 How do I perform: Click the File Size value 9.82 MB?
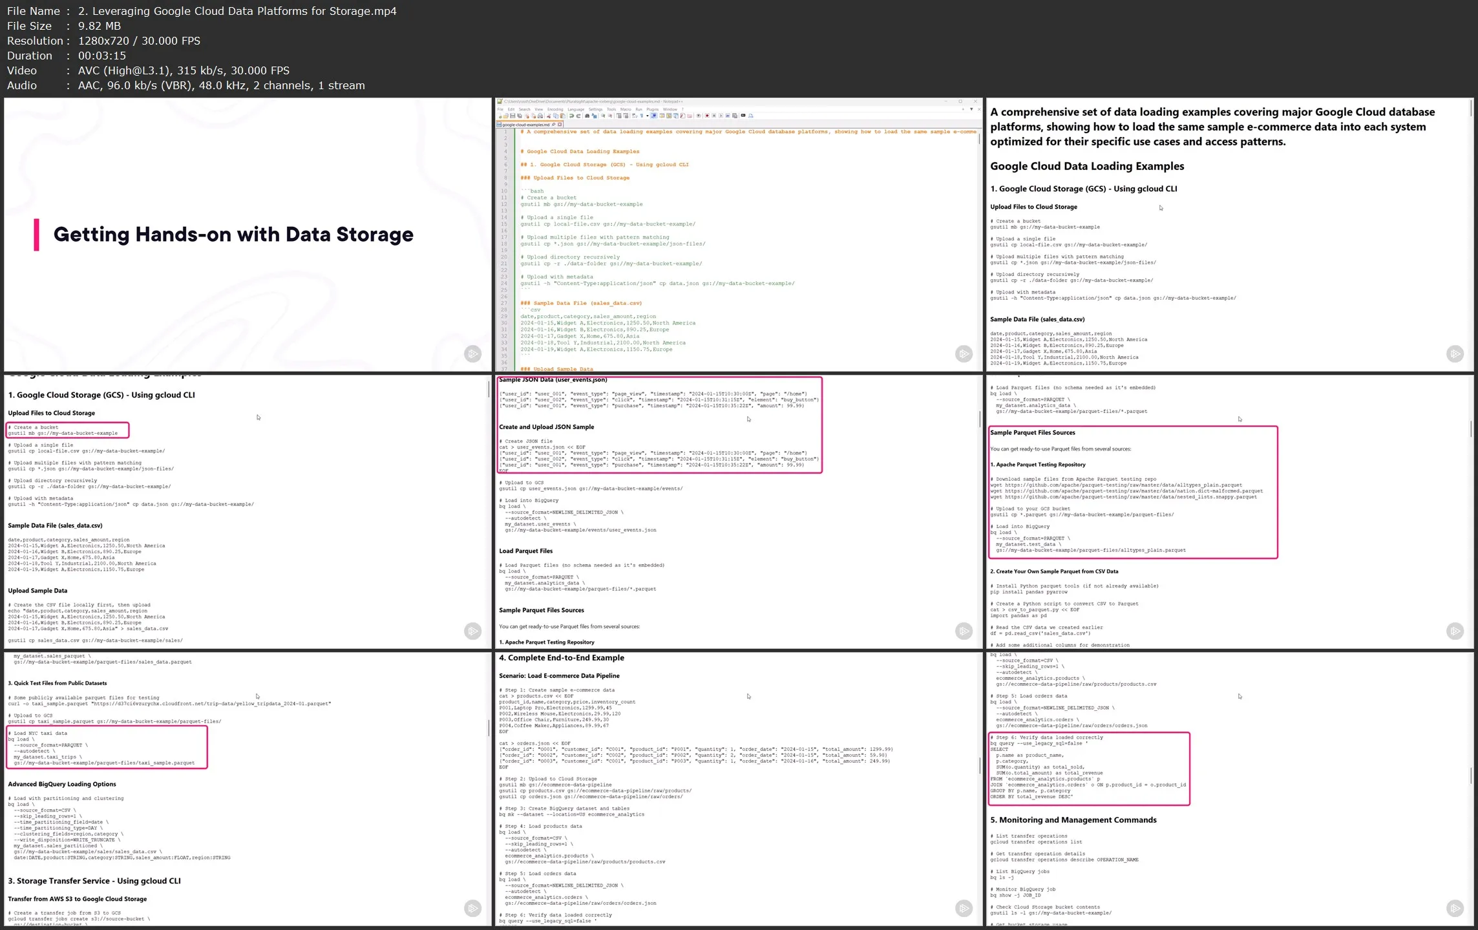pos(100,26)
